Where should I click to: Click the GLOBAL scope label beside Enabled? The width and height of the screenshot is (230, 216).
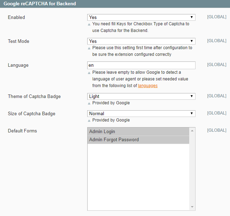point(217,17)
